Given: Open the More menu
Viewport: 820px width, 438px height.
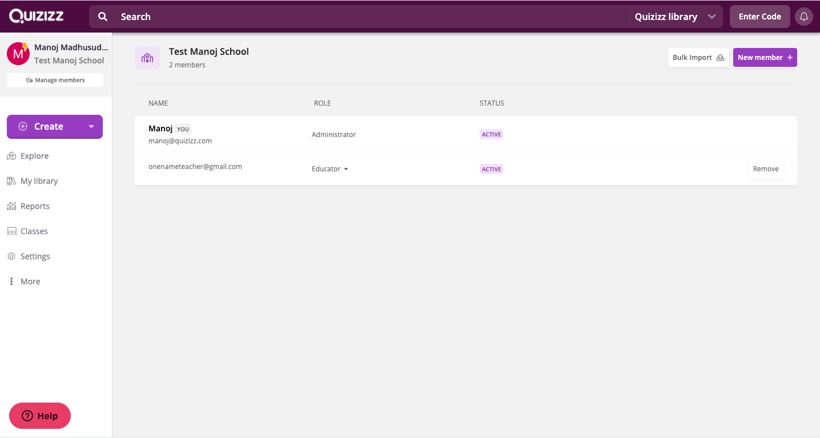Looking at the screenshot, I should [x=30, y=282].
